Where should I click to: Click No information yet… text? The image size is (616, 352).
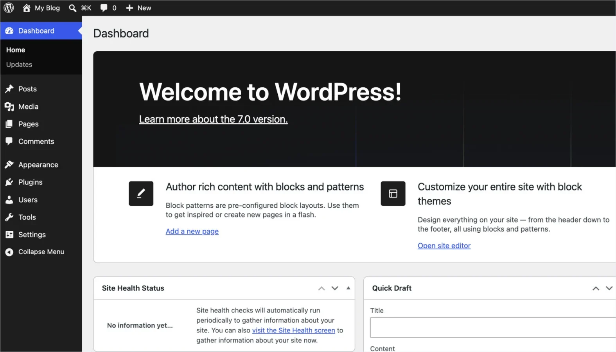point(140,325)
